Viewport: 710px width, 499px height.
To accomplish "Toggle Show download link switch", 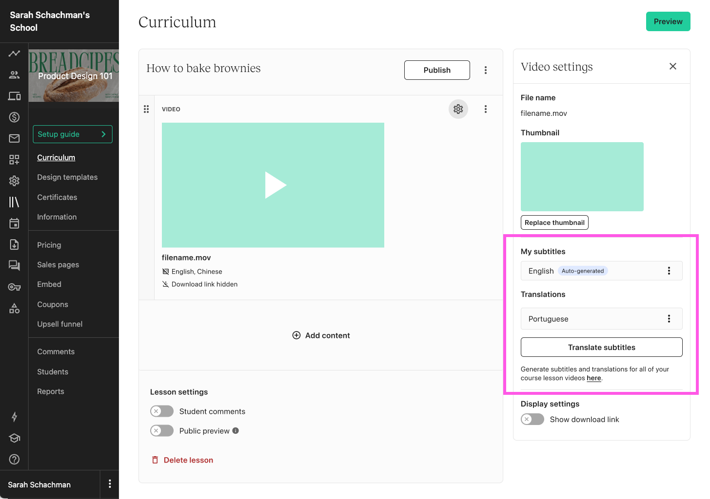I will pos(532,419).
